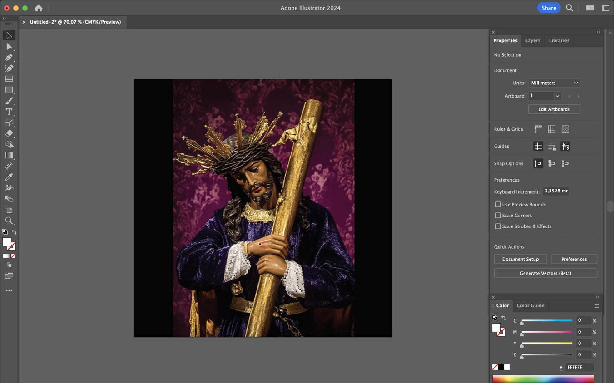
Task: Select the Gradient tool
Action: coord(9,155)
